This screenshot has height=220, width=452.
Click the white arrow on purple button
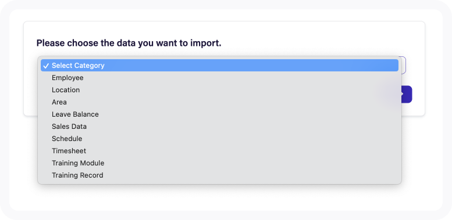(x=402, y=94)
